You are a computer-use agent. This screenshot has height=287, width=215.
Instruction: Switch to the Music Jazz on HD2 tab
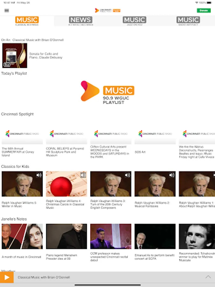pos(134,21)
